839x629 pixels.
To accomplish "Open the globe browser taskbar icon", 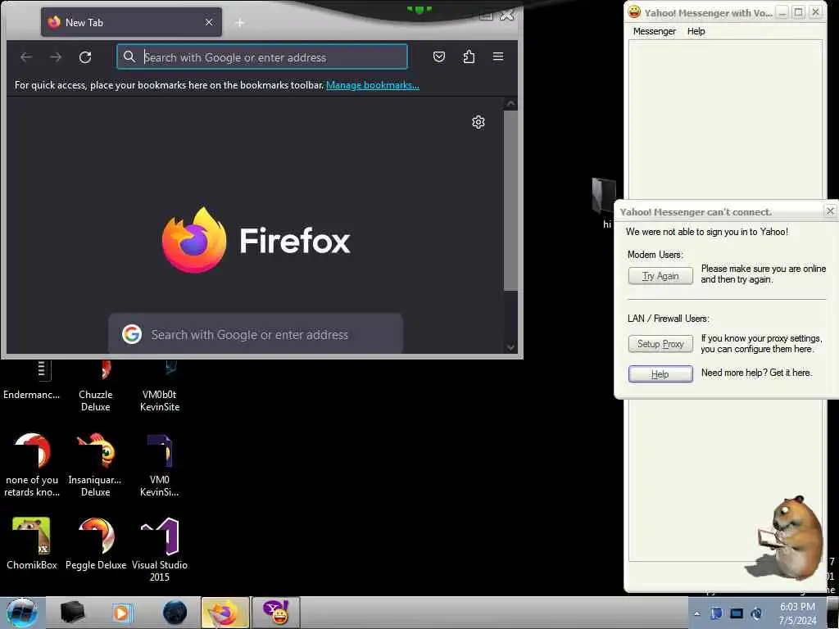I will pyautogui.click(x=175, y=613).
